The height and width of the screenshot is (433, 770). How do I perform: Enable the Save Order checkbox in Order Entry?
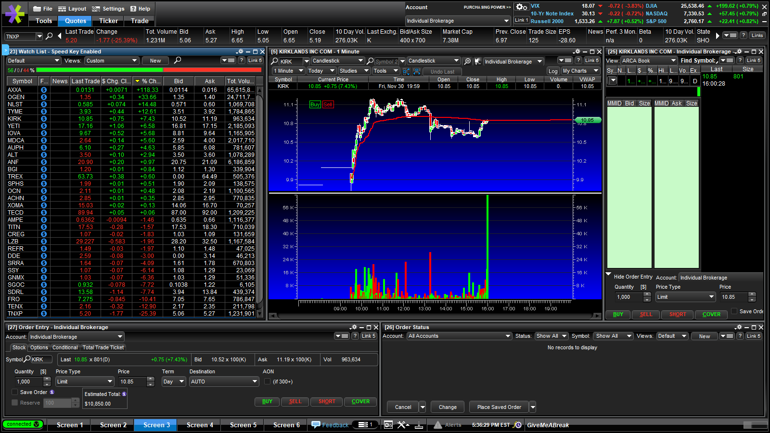coord(15,392)
